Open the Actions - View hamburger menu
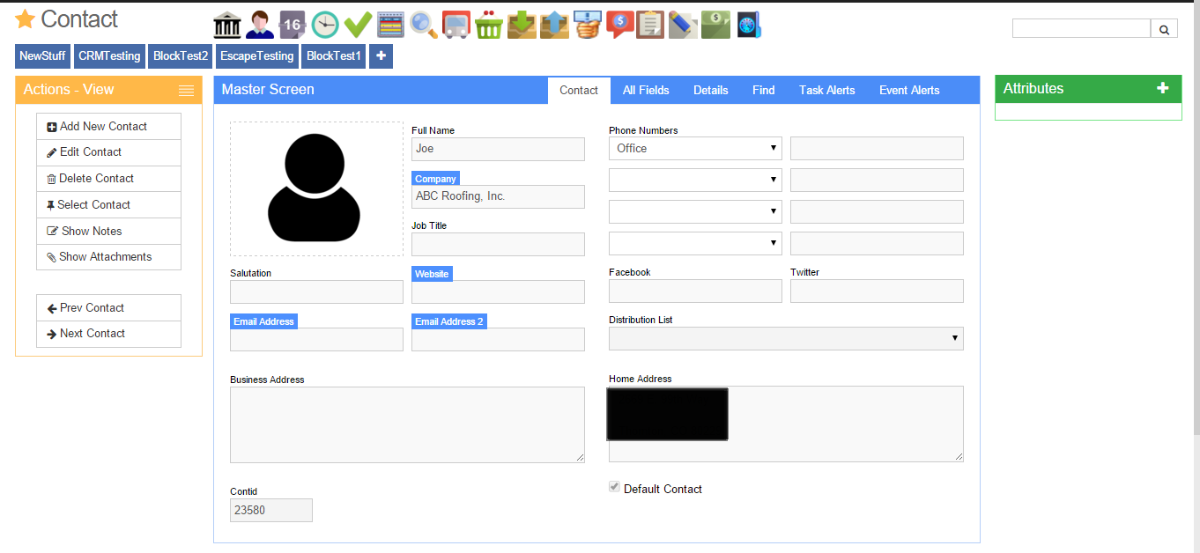 tap(186, 90)
